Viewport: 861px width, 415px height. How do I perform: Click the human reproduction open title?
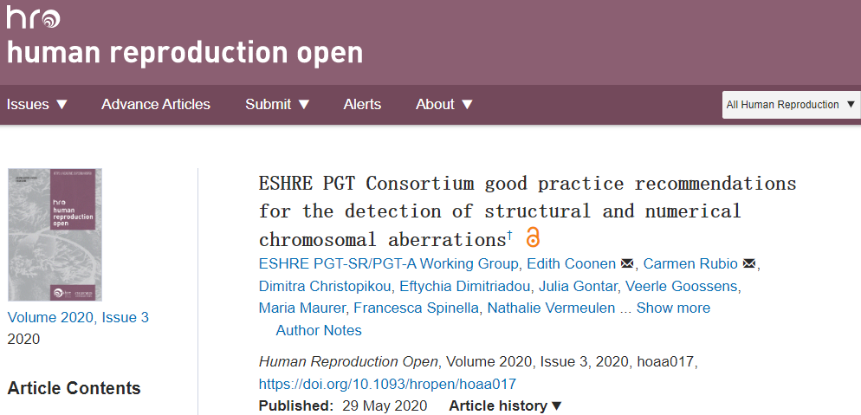pos(184,54)
